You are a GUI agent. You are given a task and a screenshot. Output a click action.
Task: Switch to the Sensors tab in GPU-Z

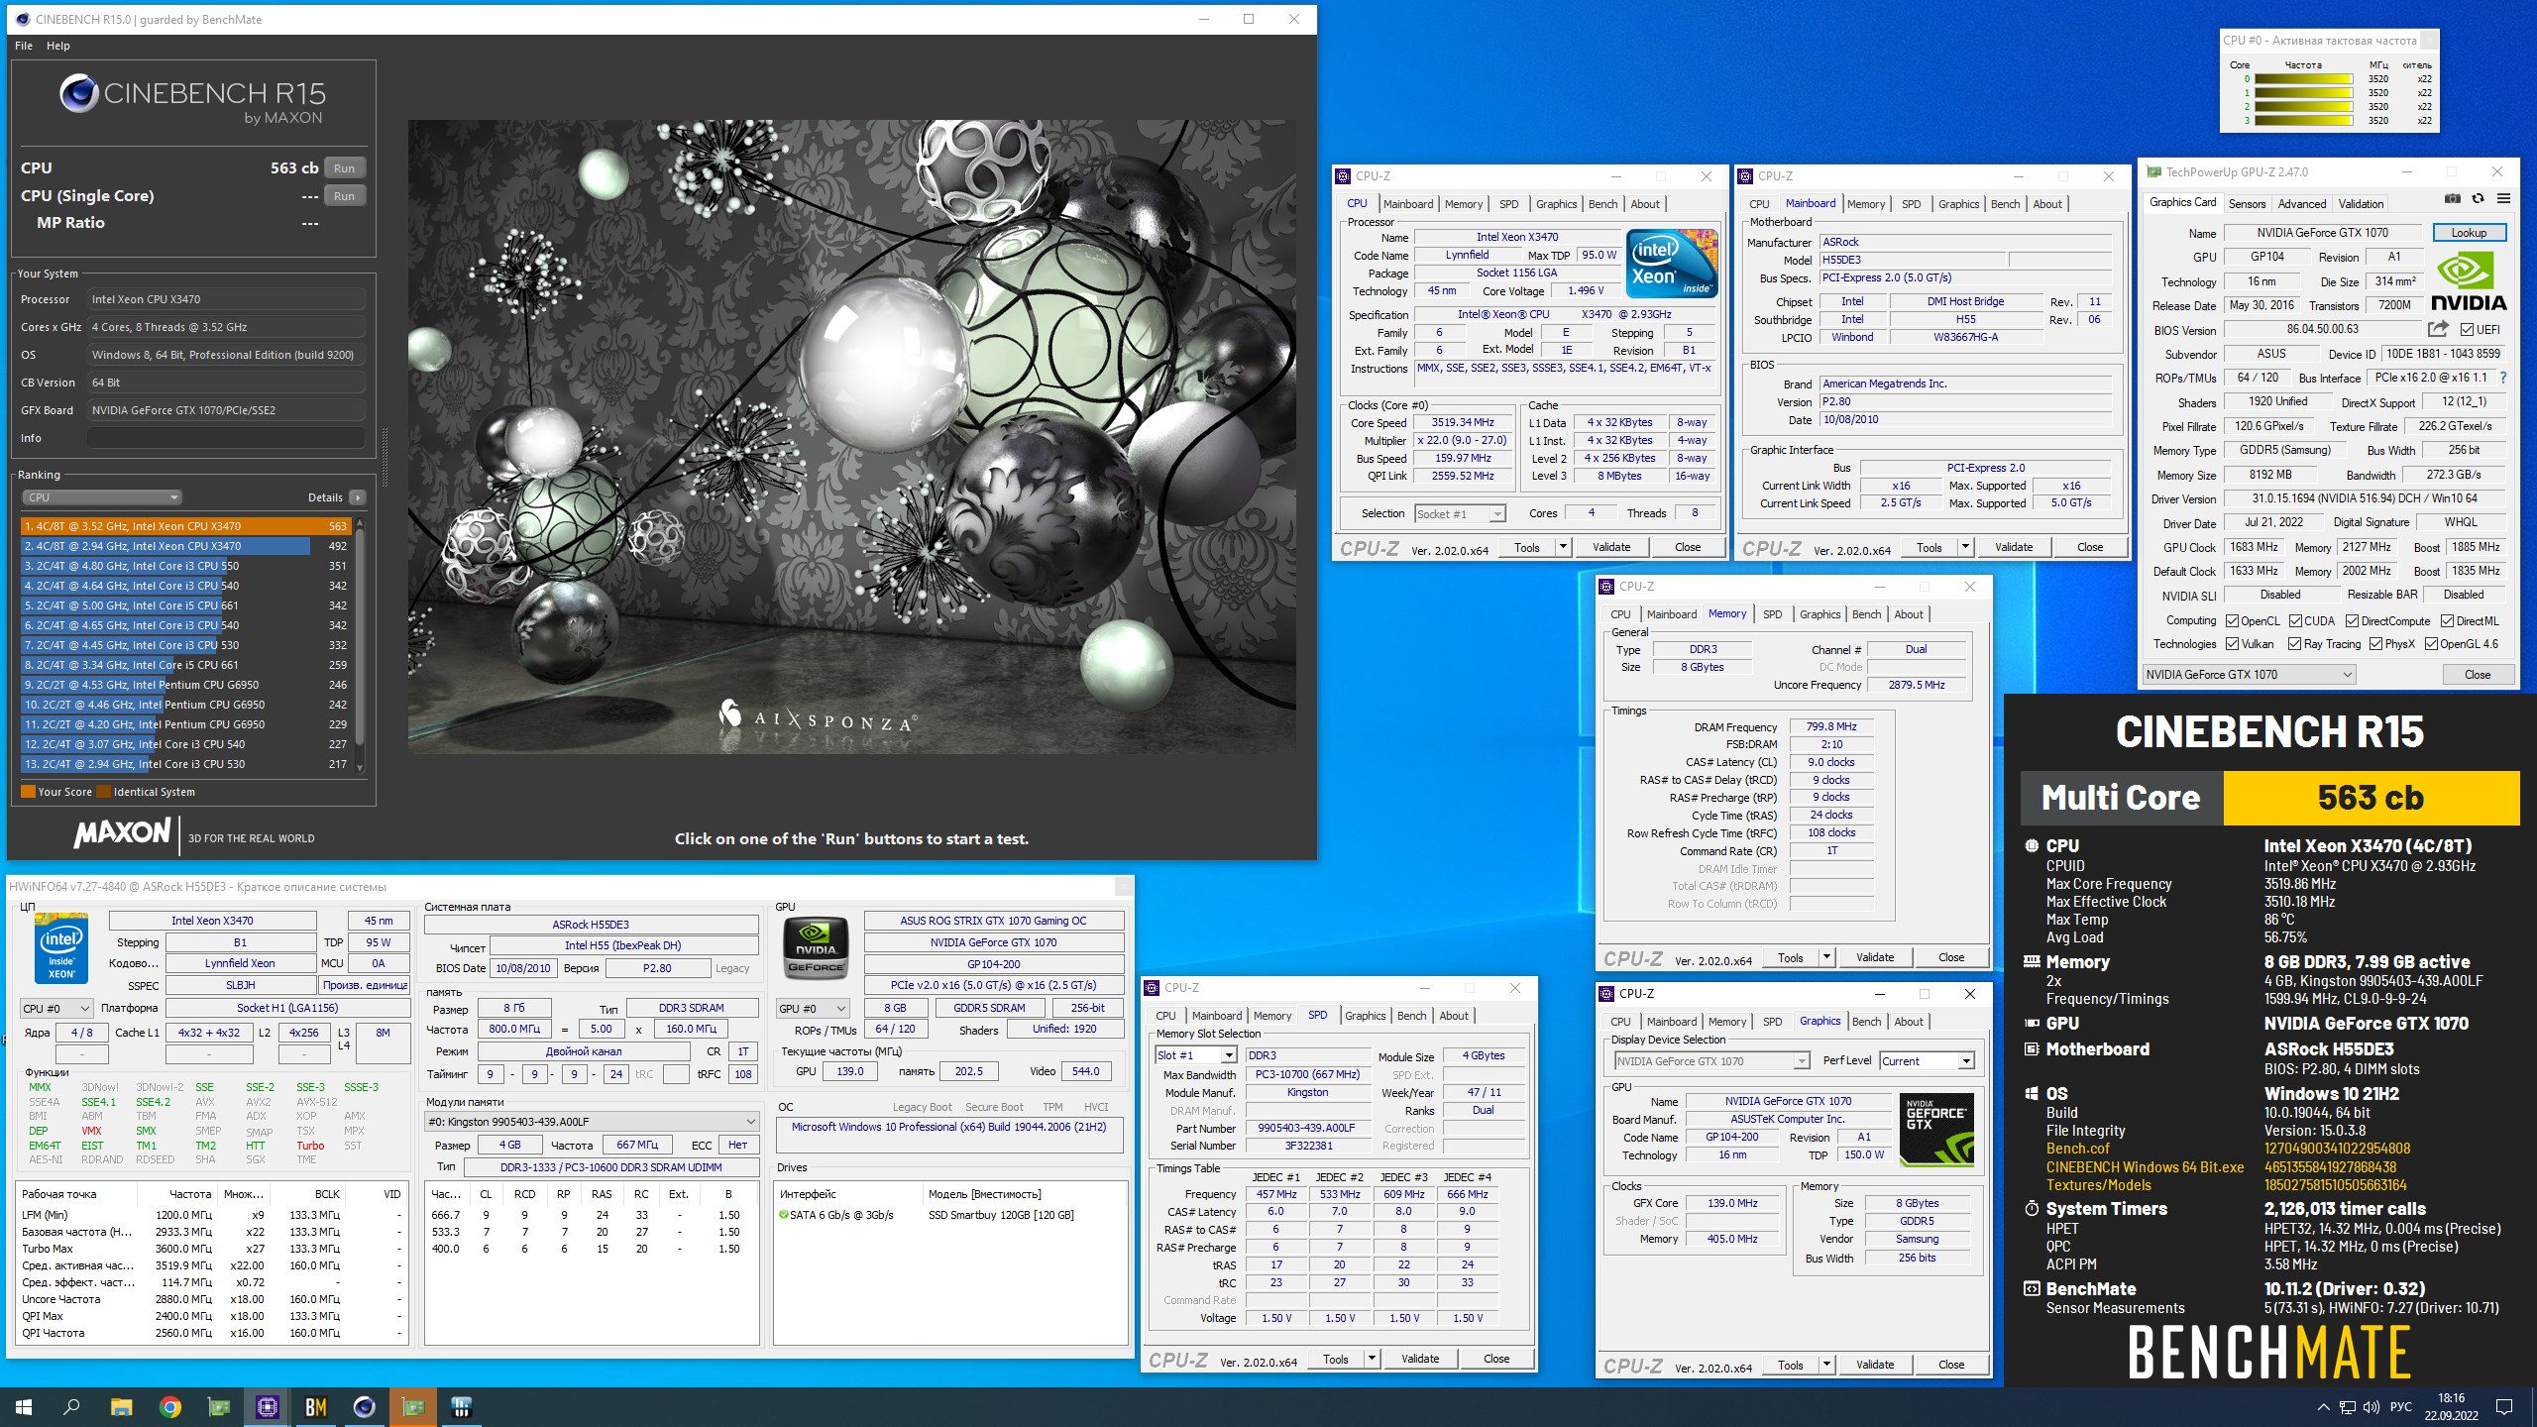click(2247, 203)
